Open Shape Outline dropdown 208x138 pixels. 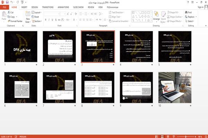(x=175, y=17)
